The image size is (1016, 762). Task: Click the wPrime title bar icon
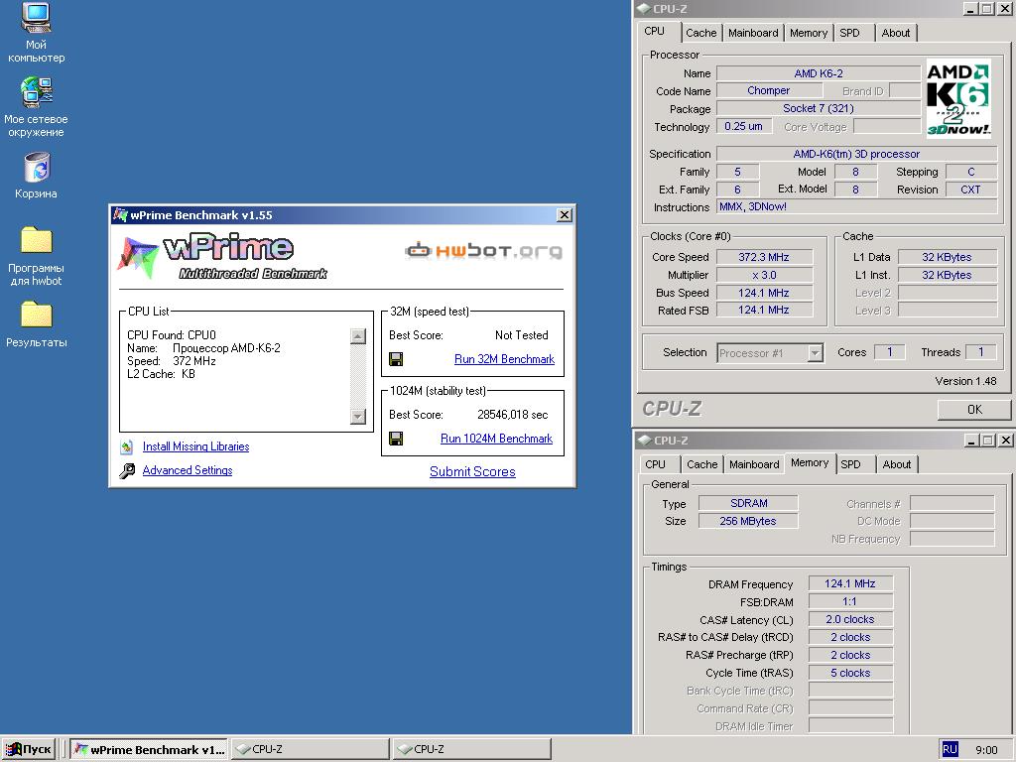pyautogui.click(x=120, y=215)
